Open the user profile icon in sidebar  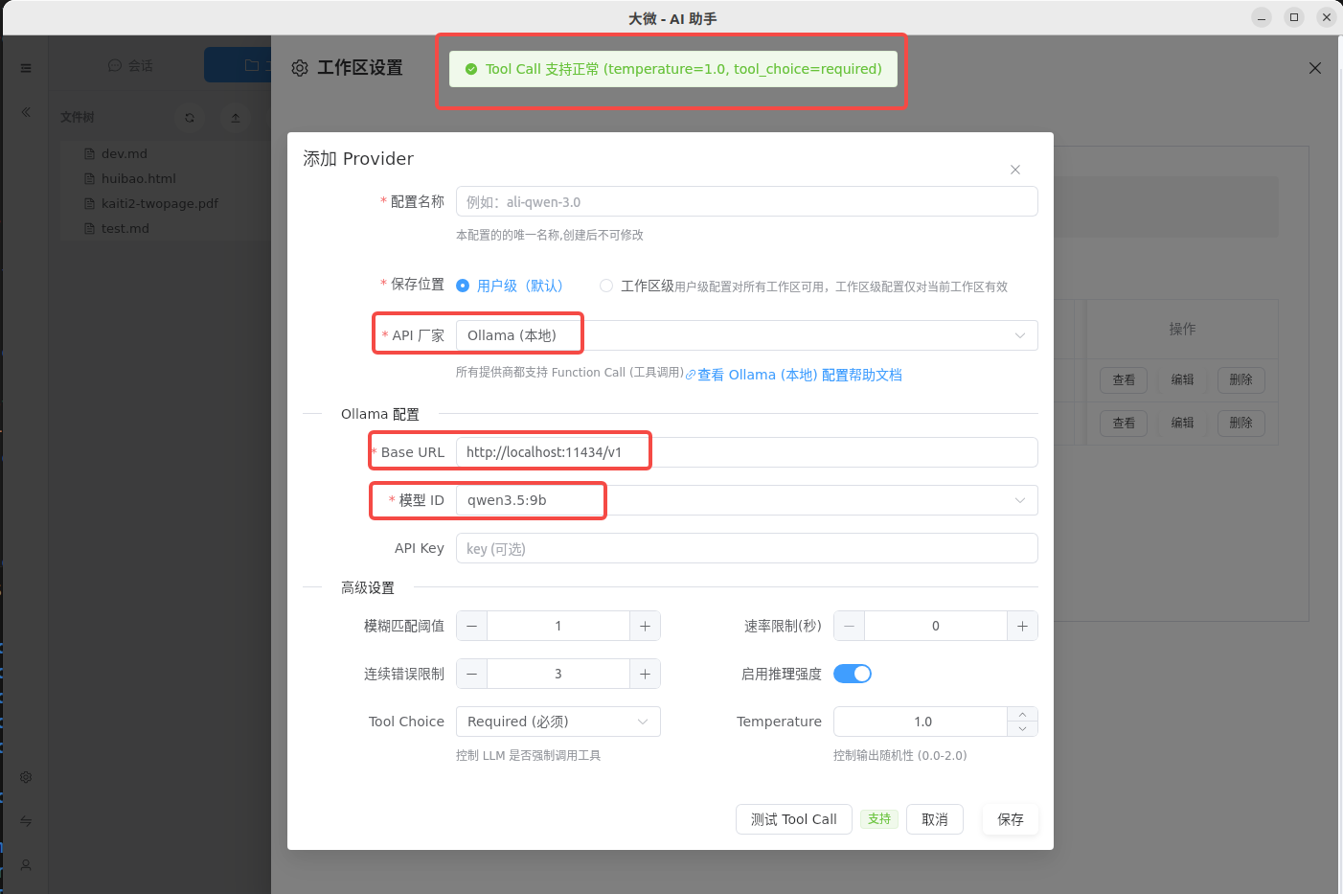[26, 865]
